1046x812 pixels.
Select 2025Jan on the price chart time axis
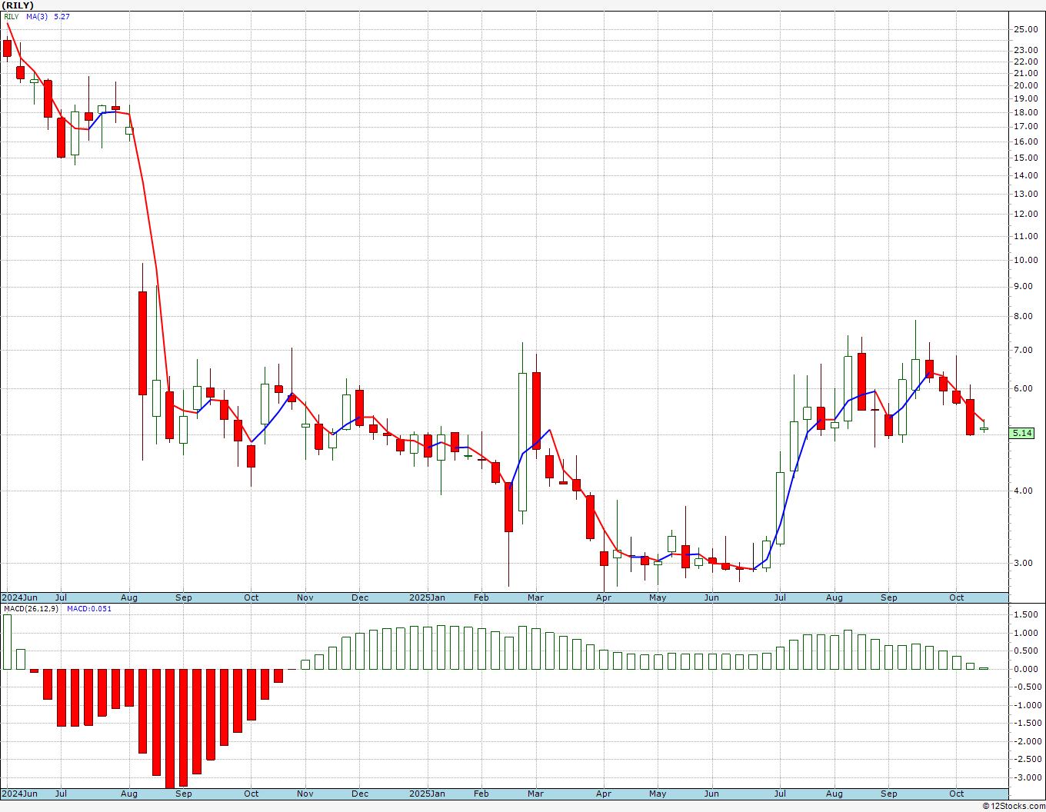coord(427,597)
